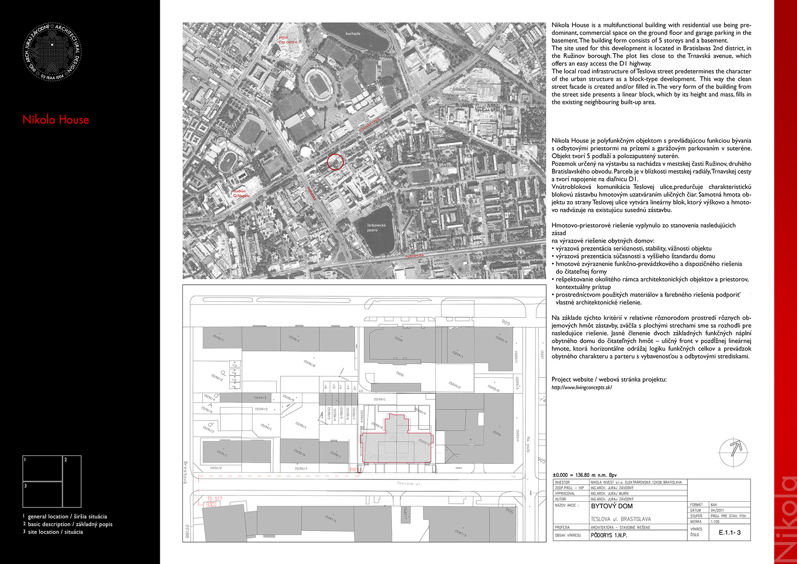Click the scale value 1:100

tap(715, 522)
